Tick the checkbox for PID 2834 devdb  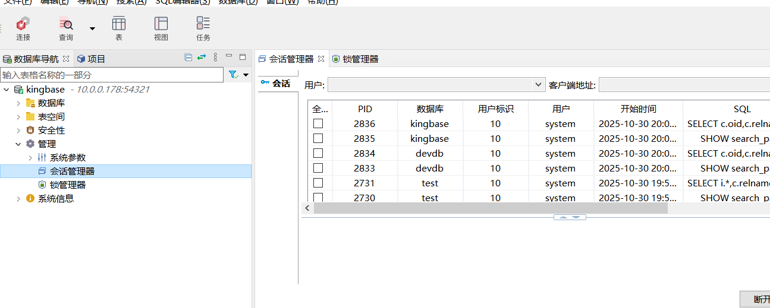click(x=318, y=153)
